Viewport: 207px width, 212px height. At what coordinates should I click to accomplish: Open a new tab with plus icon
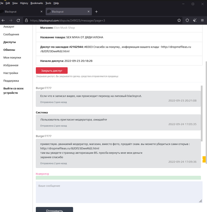pyautogui.click(x=96, y=12)
